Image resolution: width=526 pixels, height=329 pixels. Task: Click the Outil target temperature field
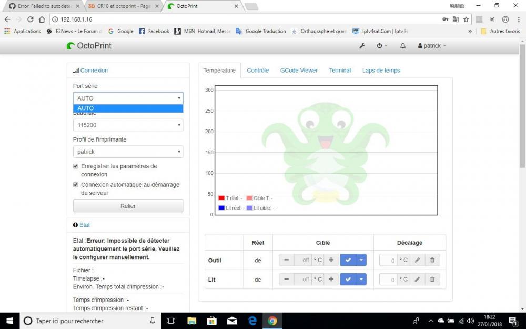pyautogui.click(x=302, y=260)
